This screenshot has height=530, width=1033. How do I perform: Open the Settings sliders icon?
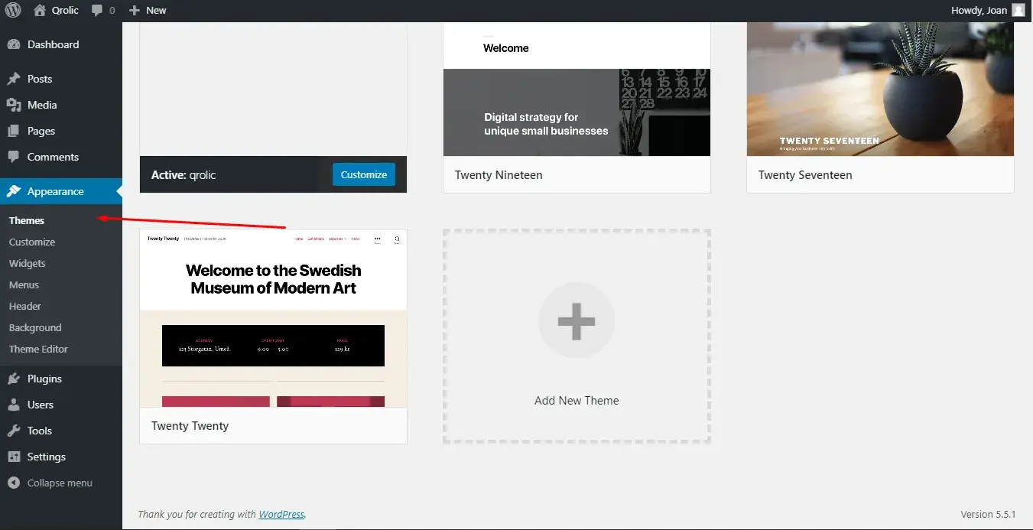pos(14,457)
